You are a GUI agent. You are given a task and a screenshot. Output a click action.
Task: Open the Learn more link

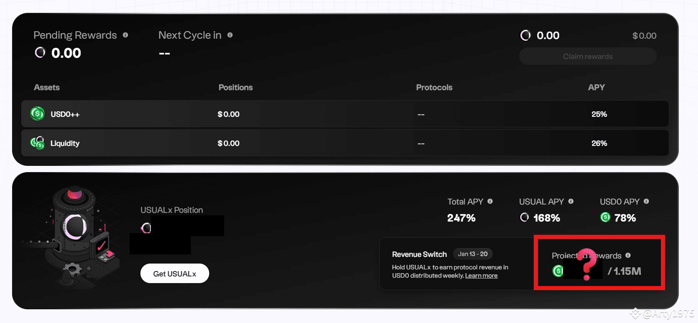(x=481, y=276)
